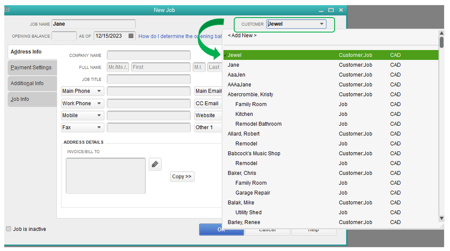This screenshot has width=450, height=251.
Task: Select Babcock's Music Shop customer
Action: [x=331, y=153]
